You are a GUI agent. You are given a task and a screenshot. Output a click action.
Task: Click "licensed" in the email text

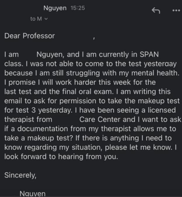click(x=162, y=110)
